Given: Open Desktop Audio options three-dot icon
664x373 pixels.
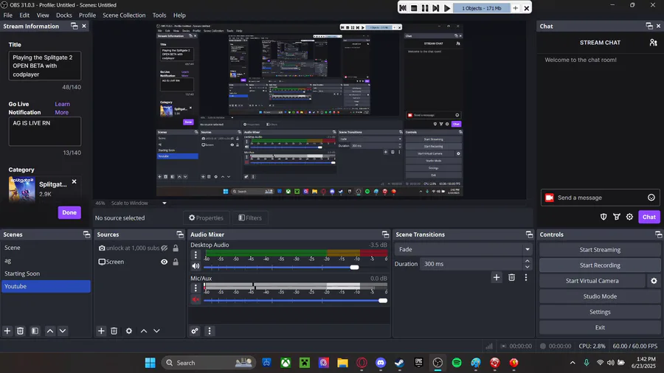Looking at the screenshot, I should tap(196, 255).
